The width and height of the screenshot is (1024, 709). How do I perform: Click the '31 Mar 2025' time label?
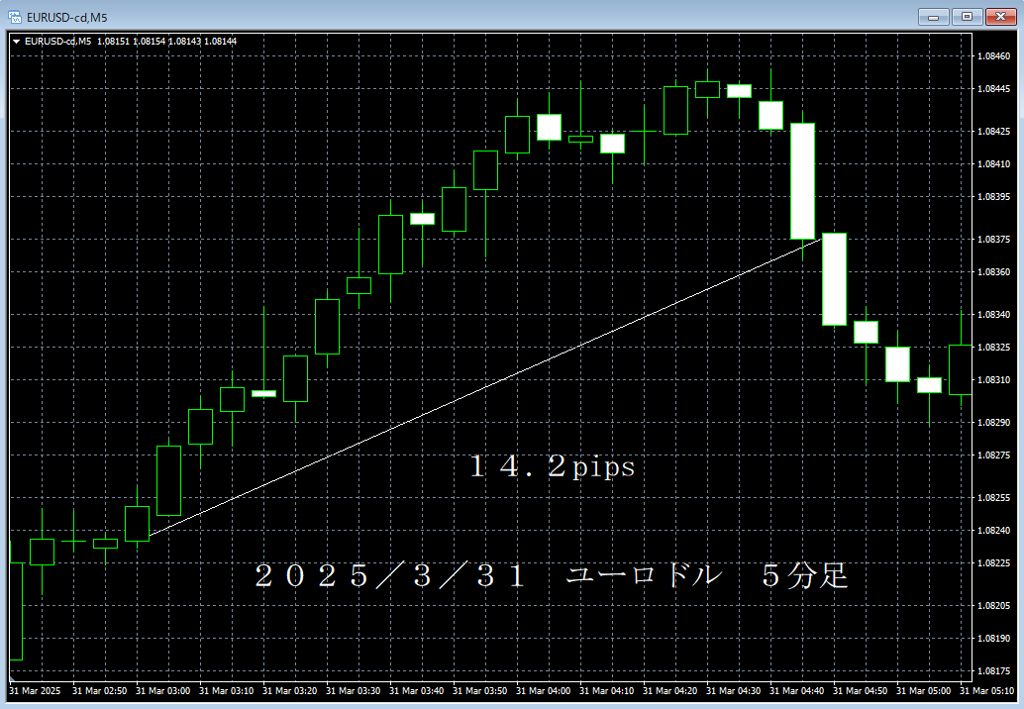click(35, 691)
